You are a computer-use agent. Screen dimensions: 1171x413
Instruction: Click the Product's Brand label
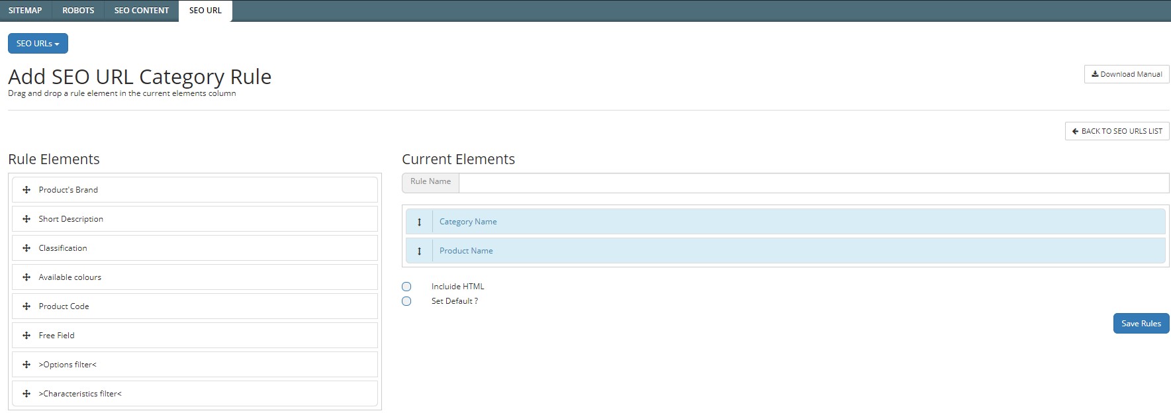[x=68, y=190]
